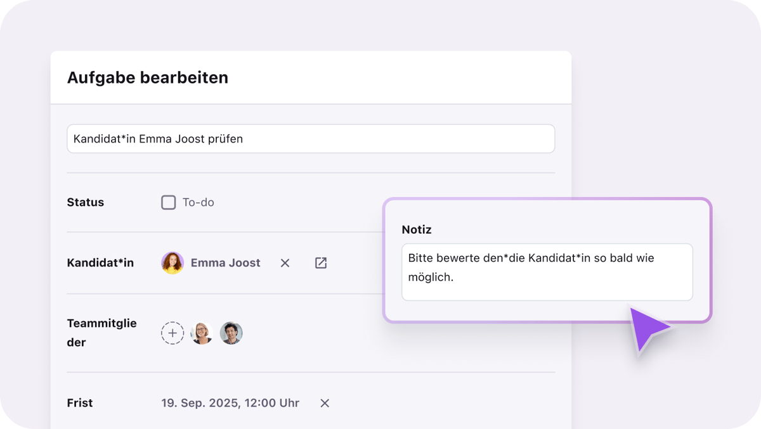This screenshot has width=761, height=429.
Task: Click the Status field label
Action: pos(86,203)
